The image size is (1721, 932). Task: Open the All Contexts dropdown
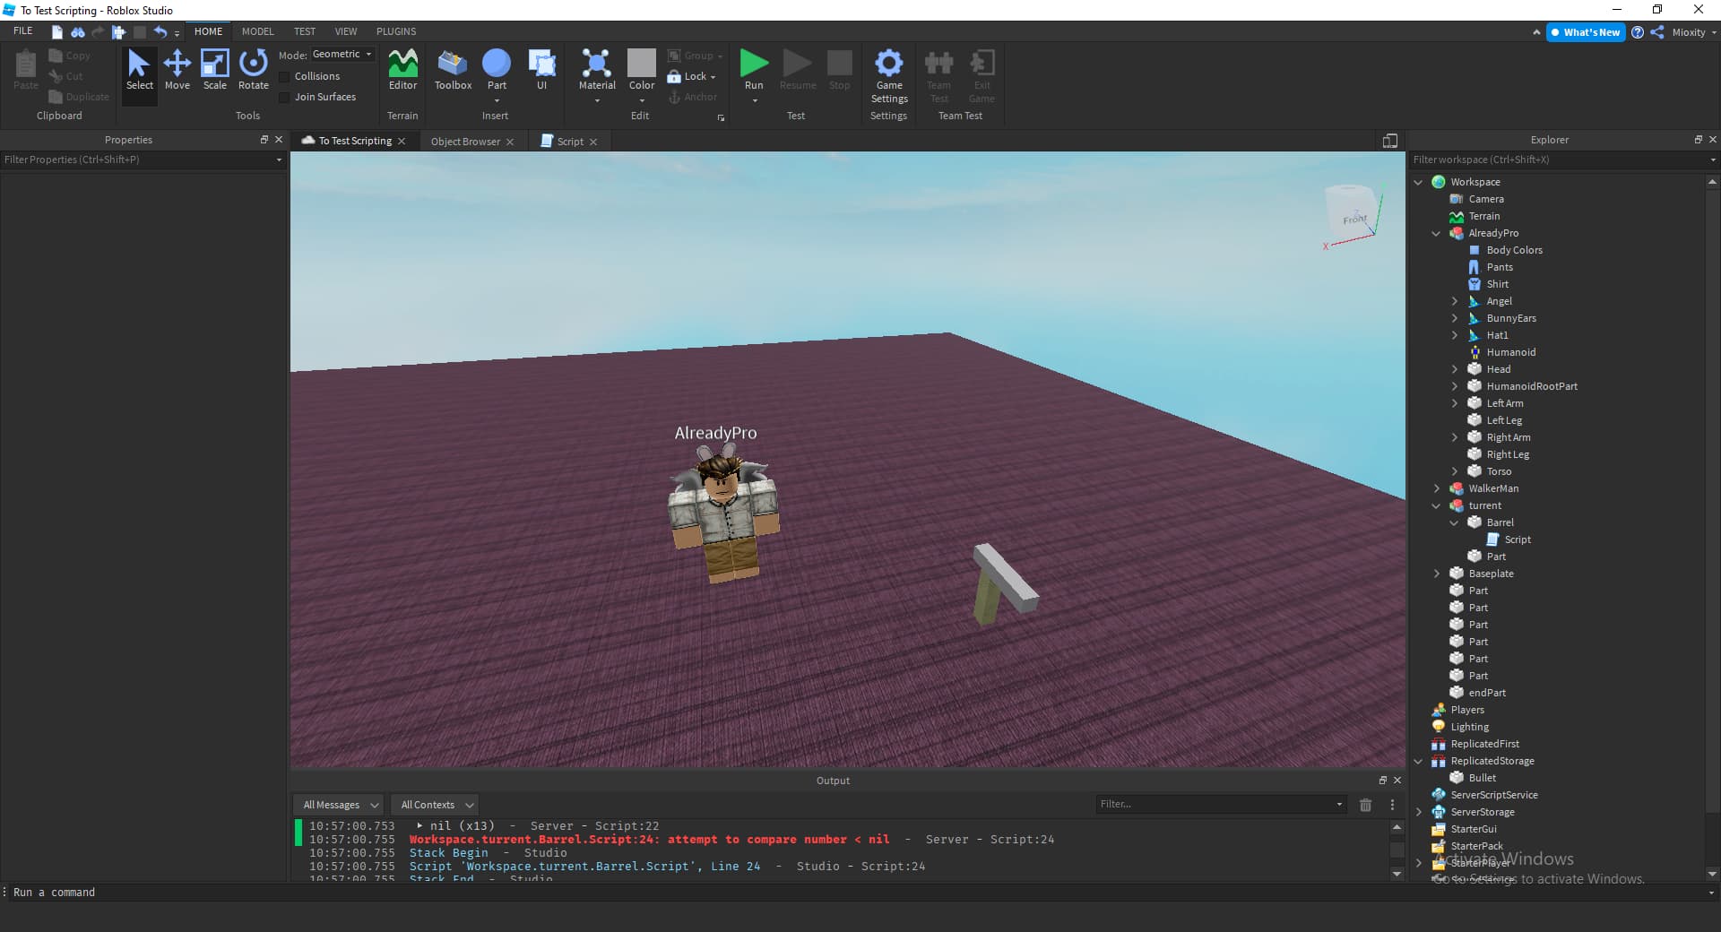coord(437,805)
